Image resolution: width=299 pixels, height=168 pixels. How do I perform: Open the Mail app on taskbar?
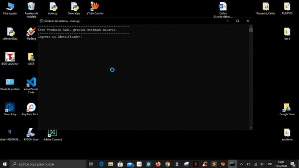[x=130, y=164]
